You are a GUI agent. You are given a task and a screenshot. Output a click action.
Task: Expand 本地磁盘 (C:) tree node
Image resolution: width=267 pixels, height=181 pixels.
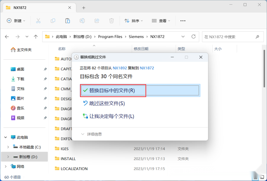[x=8, y=147]
